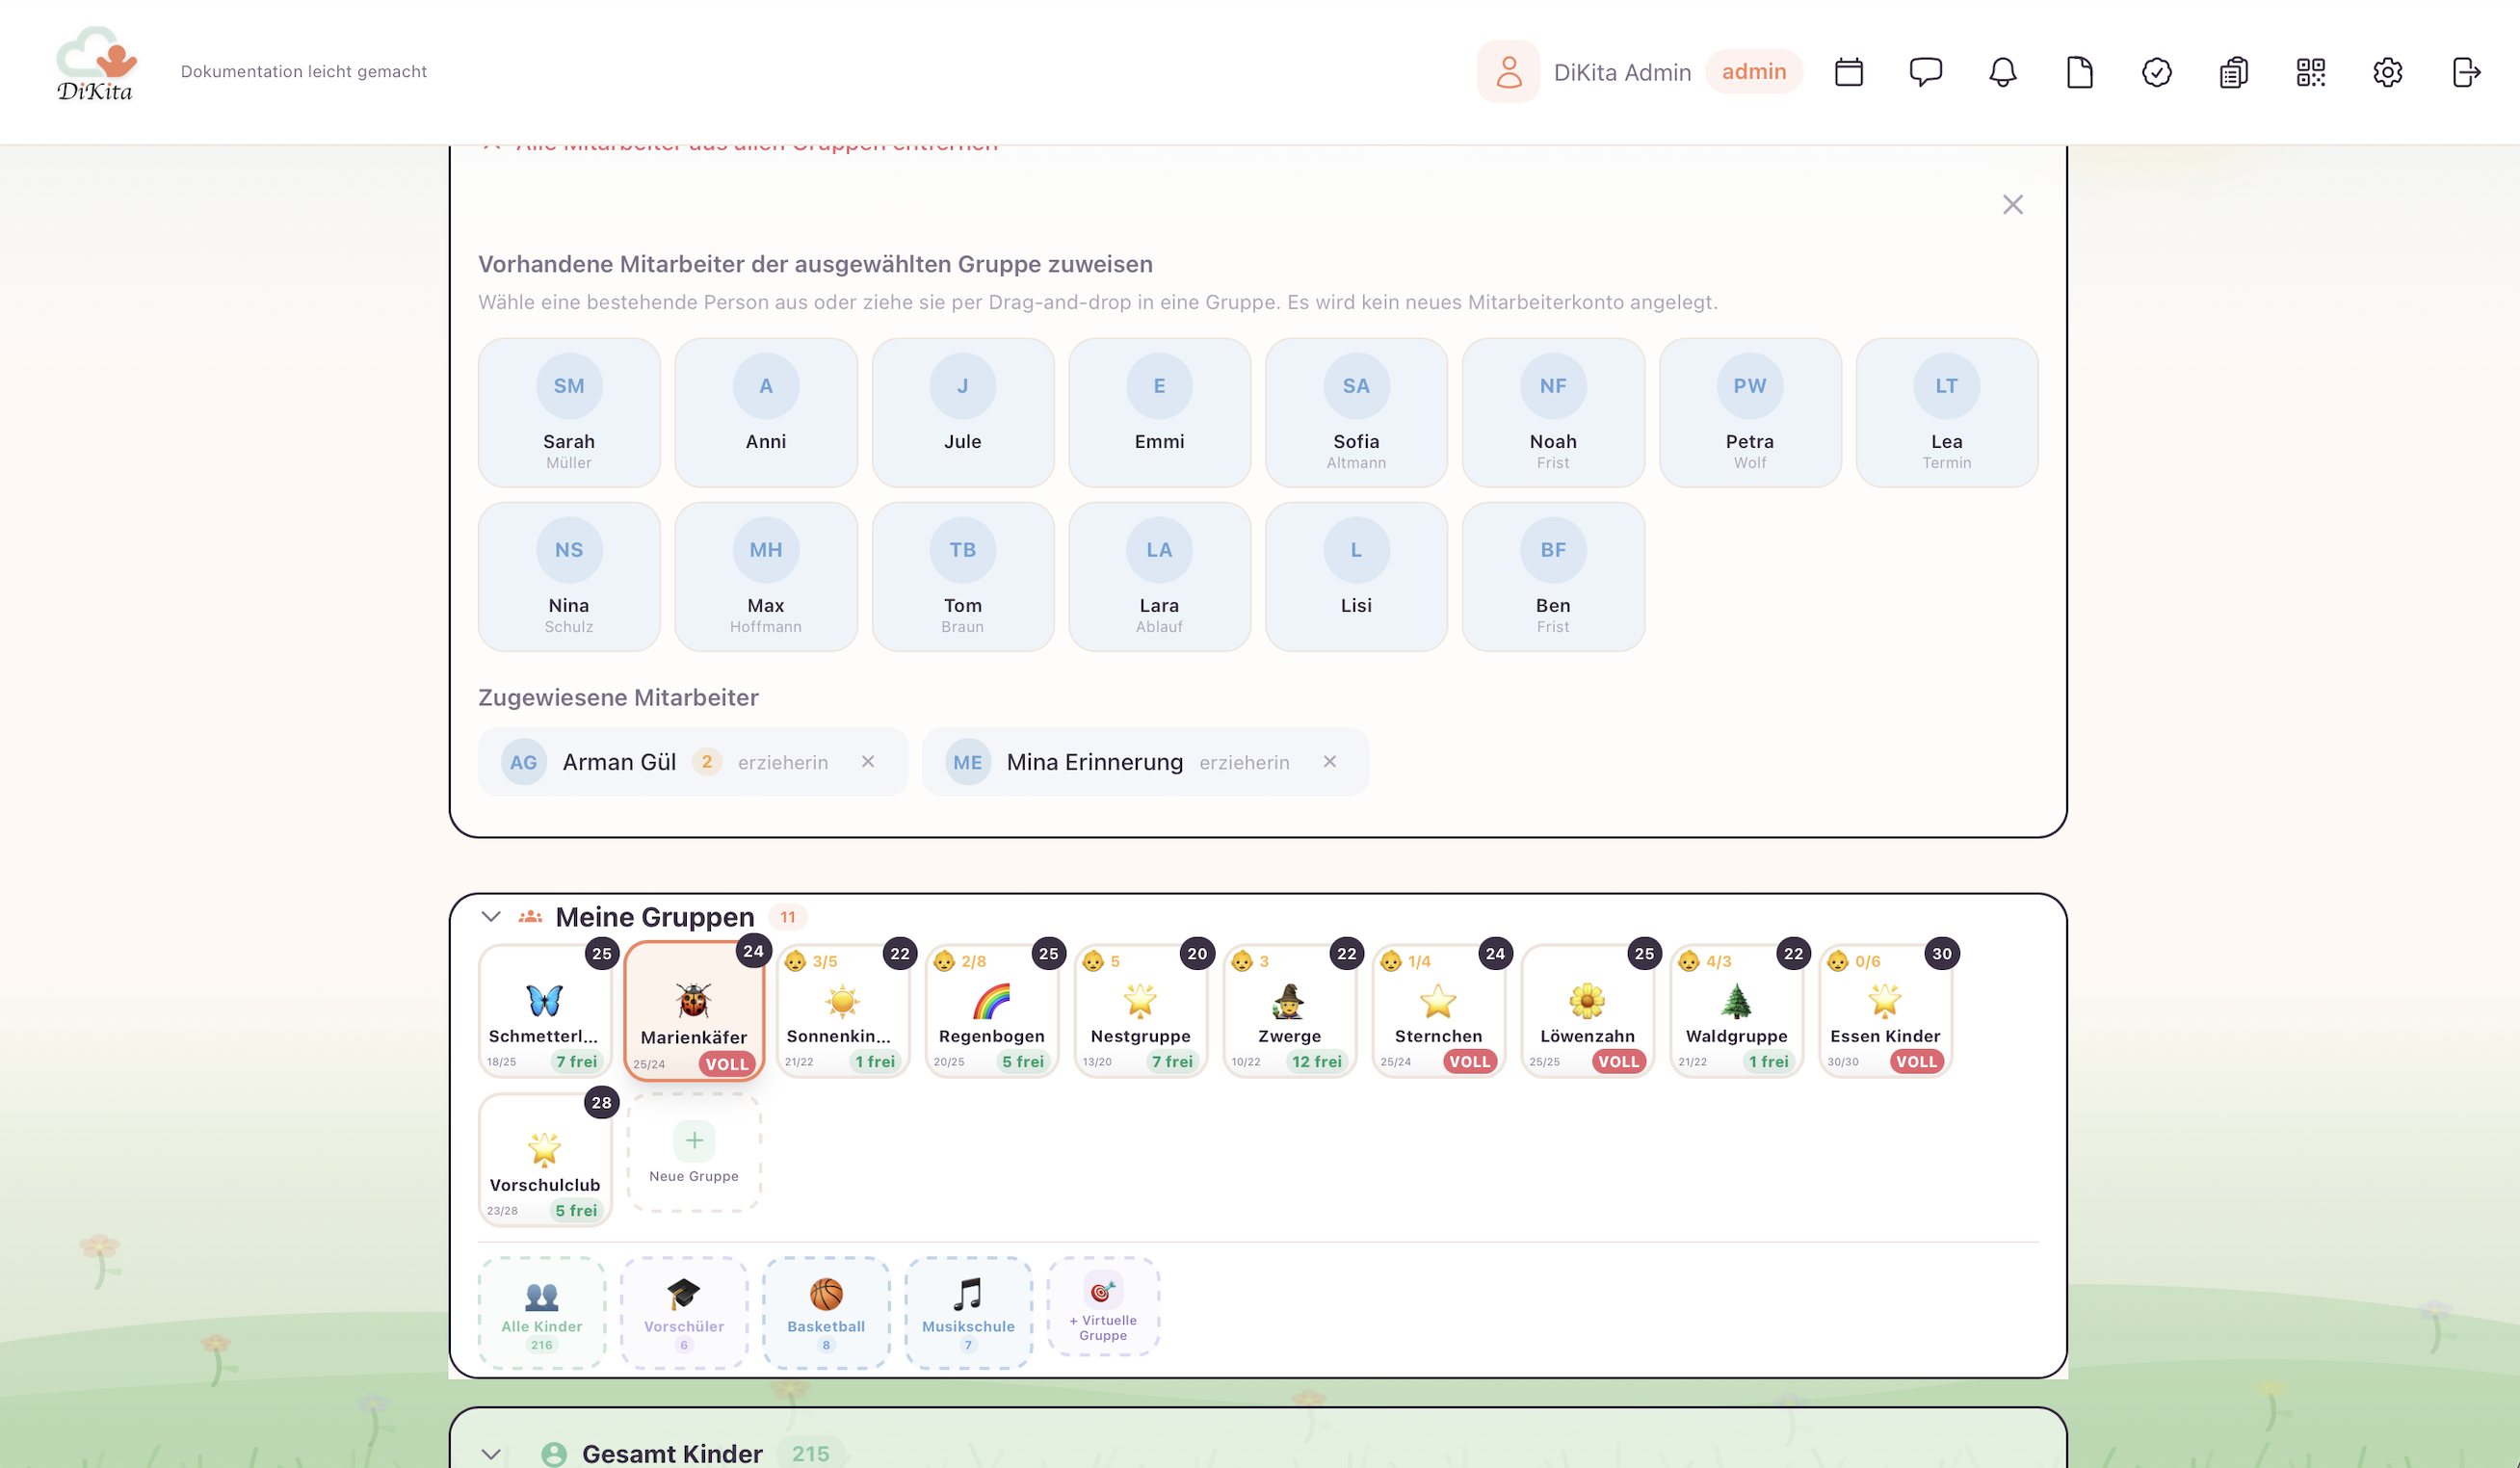Click the 'Dokumentation leicht gemacht' tagline
This screenshot has width=2520, height=1468.
(304, 72)
